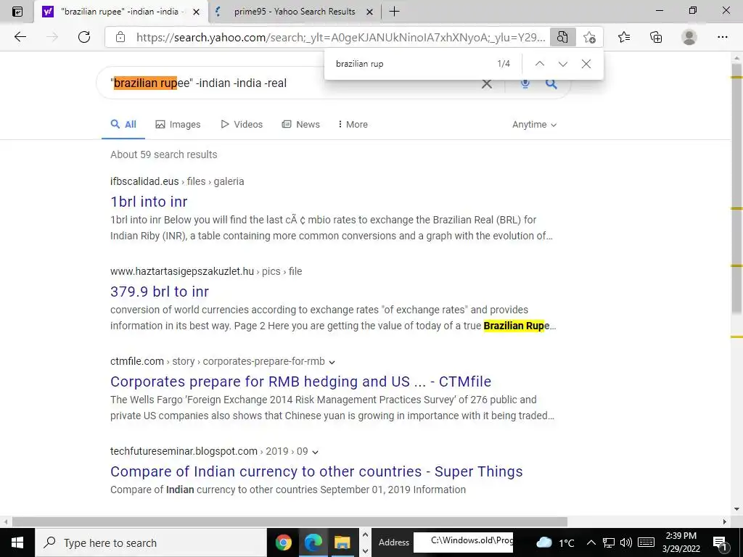Expand techfutureseminar.blogspot.com result arrow

316,453
